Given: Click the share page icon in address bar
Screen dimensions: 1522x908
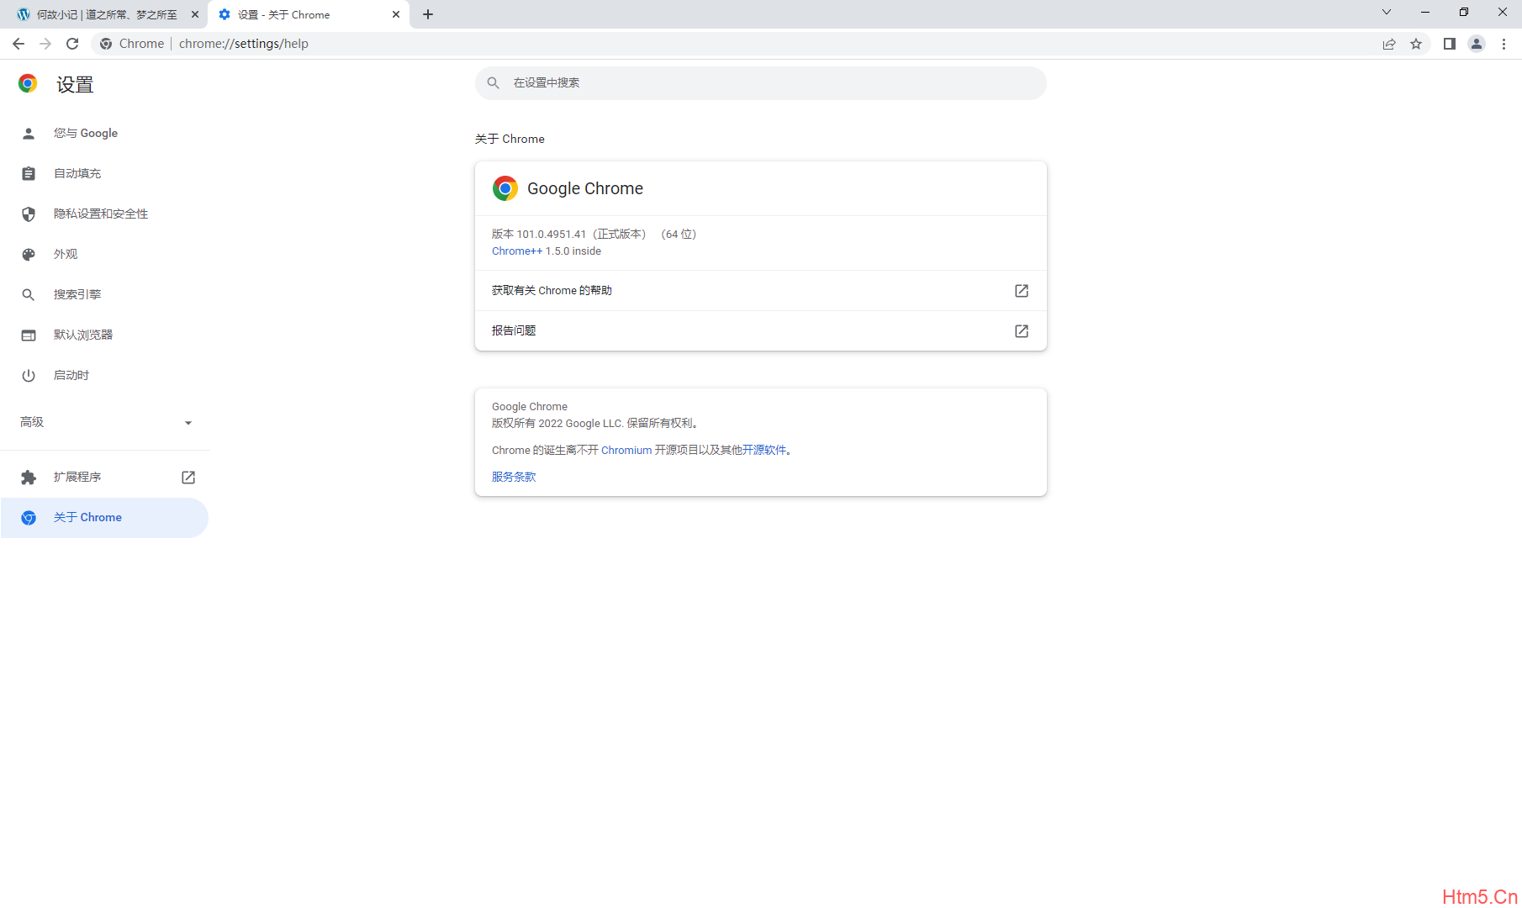Looking at the screenshot, I should (x=1389, y=44).
